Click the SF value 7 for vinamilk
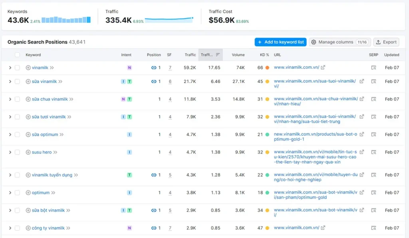The image size is (409, 238). (170, 68)
